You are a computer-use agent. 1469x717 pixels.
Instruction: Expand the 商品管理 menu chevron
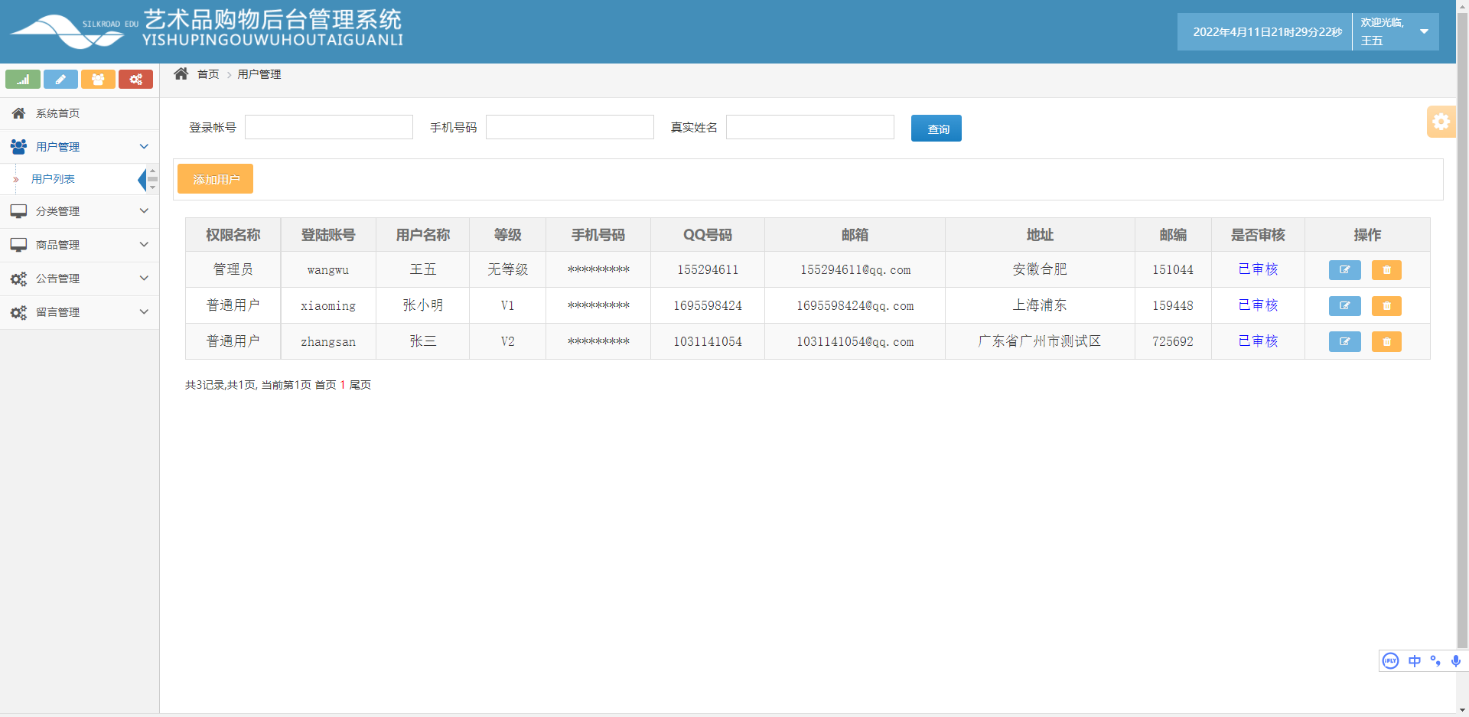(x=144, y=244)
